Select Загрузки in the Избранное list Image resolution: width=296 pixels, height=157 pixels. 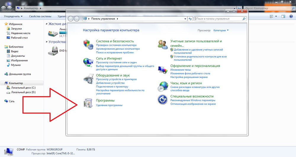16,29
